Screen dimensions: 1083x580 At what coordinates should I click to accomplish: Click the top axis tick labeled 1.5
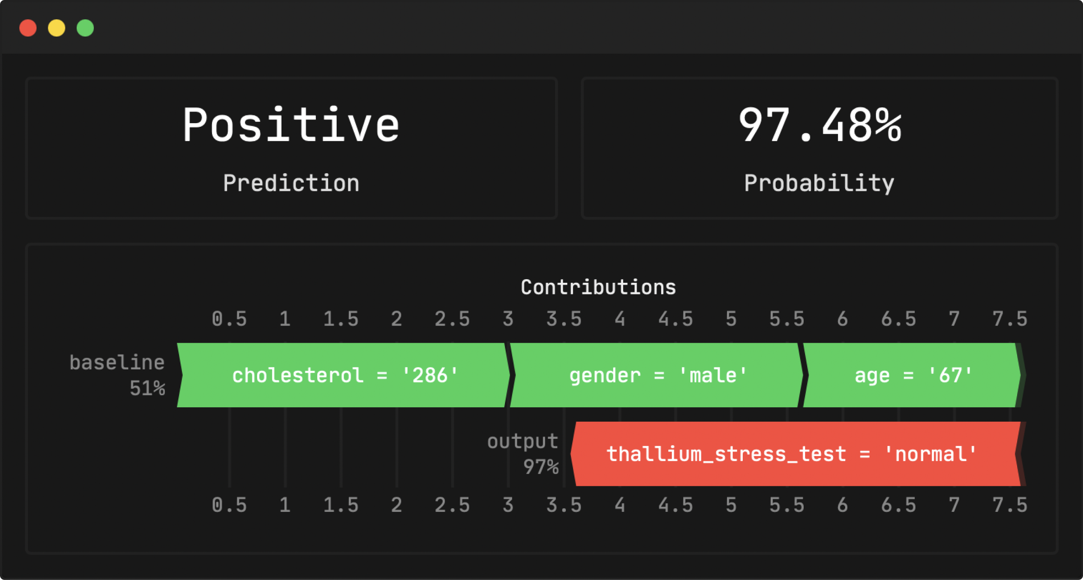click(341, 319)
